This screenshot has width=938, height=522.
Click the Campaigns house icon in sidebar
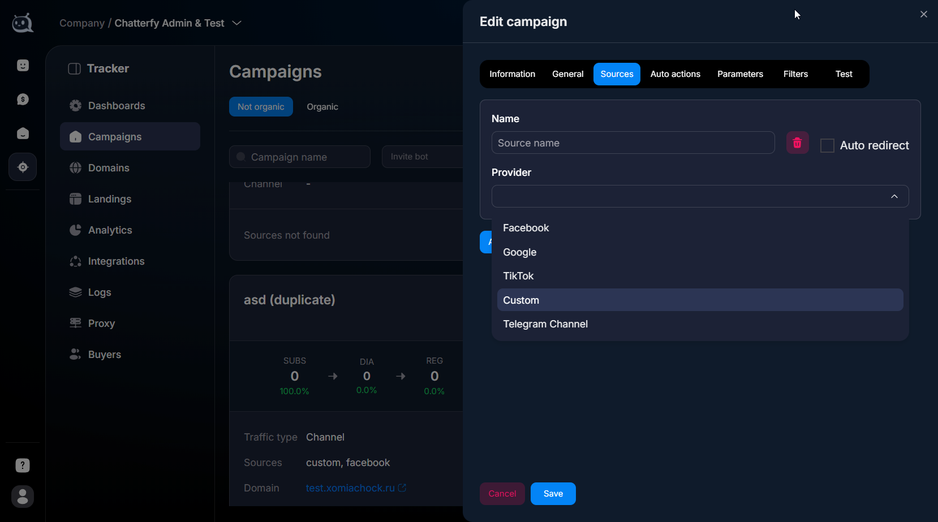click(x=75, y=137)
